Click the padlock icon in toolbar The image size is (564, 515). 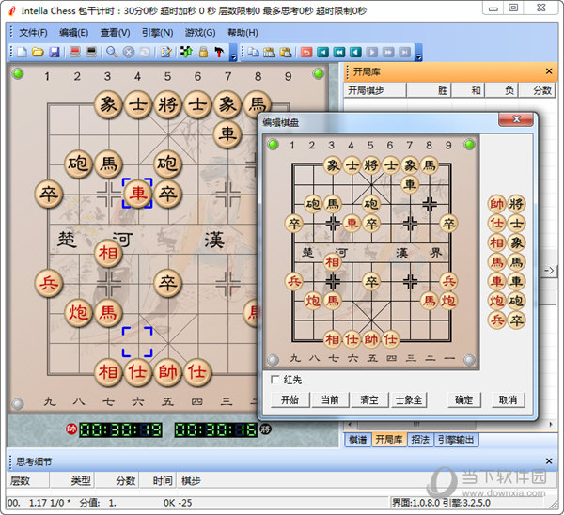[x=203, y=52]
